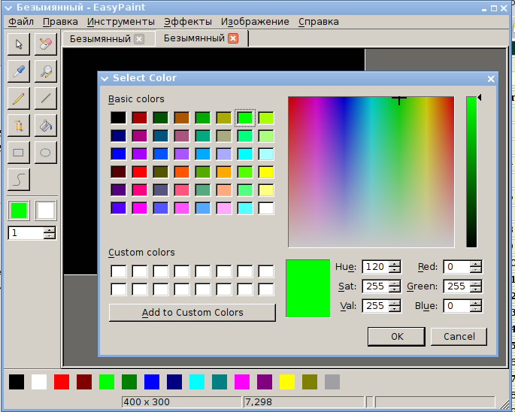Open the Правка menu
515x412 pixels.
pyautogui.click(x=60, y=22)
